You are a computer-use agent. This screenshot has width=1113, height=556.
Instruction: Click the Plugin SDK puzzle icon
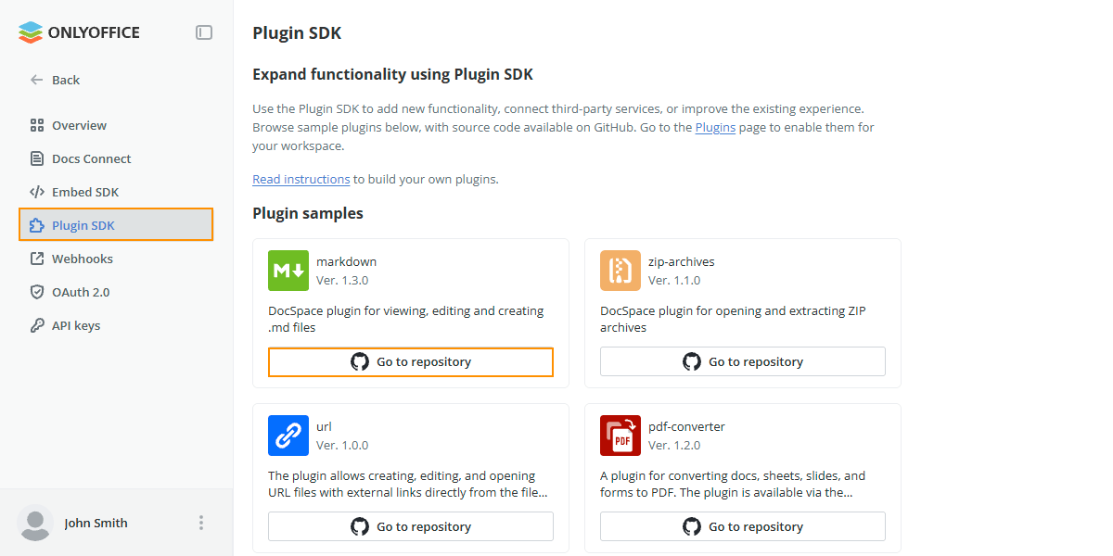[x=37, y=225]
